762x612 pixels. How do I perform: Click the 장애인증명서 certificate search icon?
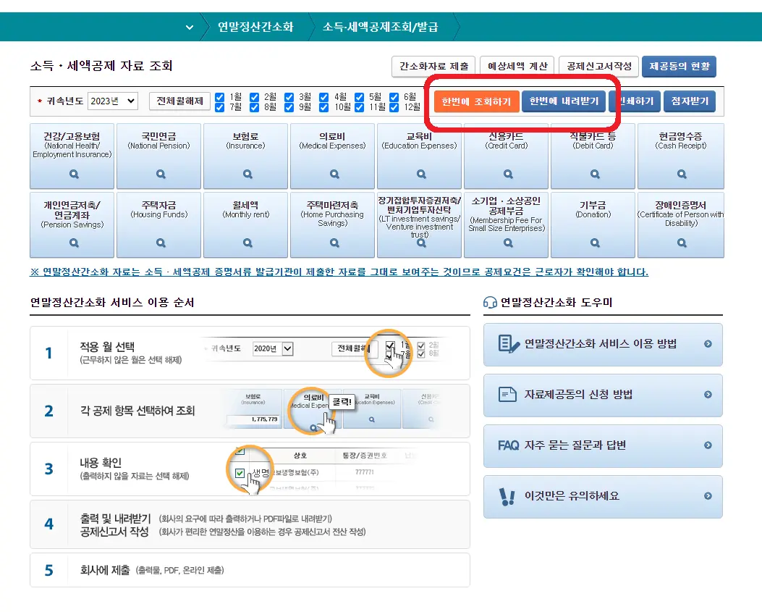(680, 242)
